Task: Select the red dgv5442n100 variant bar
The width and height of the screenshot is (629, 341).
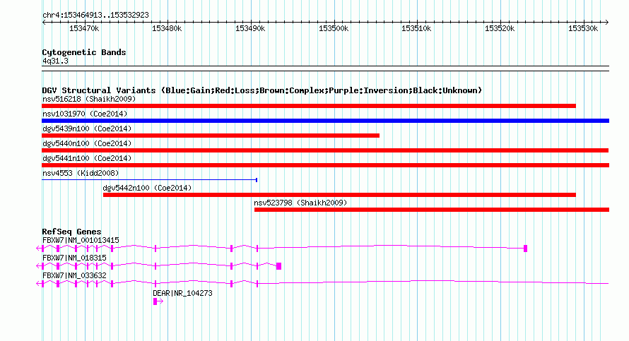Action: coord(339,195)
